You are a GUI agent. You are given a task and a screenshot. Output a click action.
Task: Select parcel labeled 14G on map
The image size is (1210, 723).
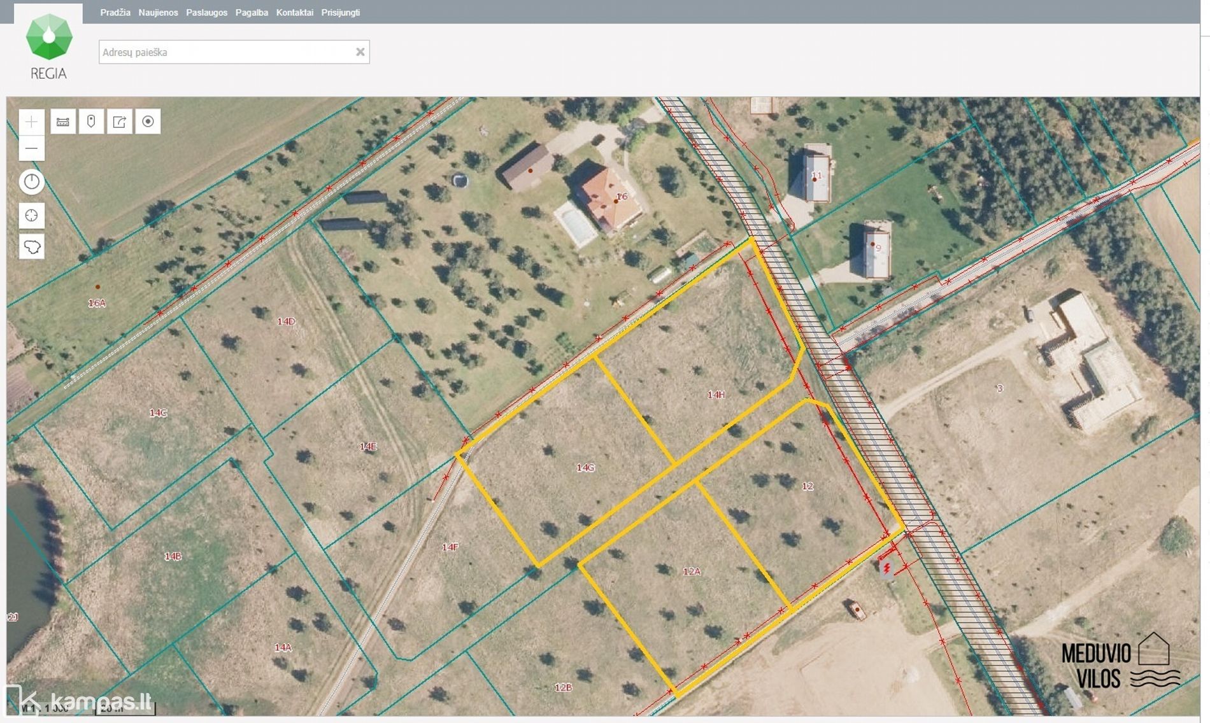[585, 468]
